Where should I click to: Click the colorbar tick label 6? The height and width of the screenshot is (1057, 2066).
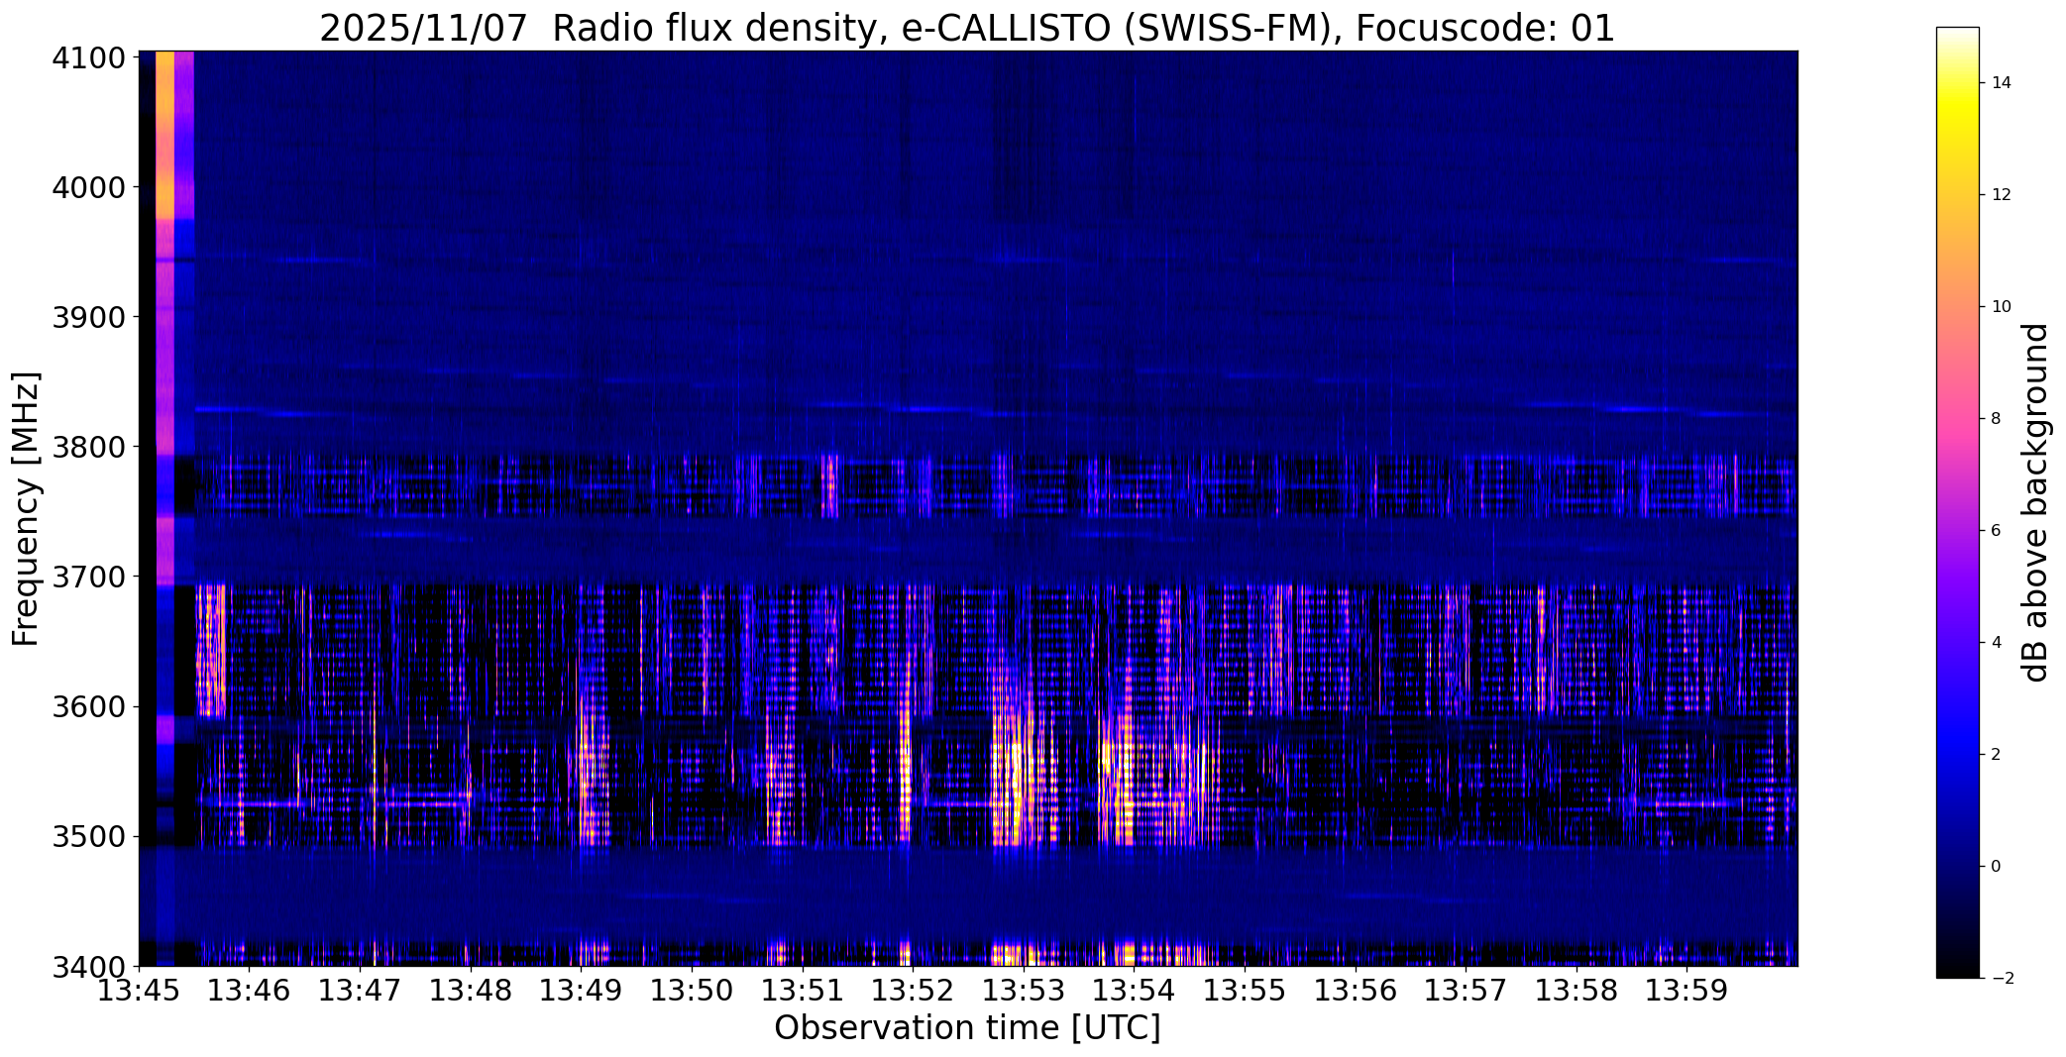1997,531
